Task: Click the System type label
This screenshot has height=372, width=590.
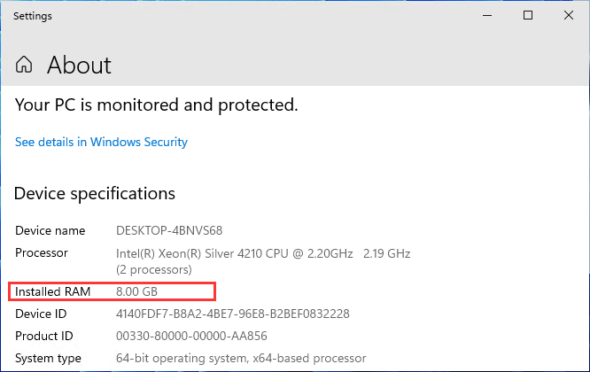Action: [48, 358]
